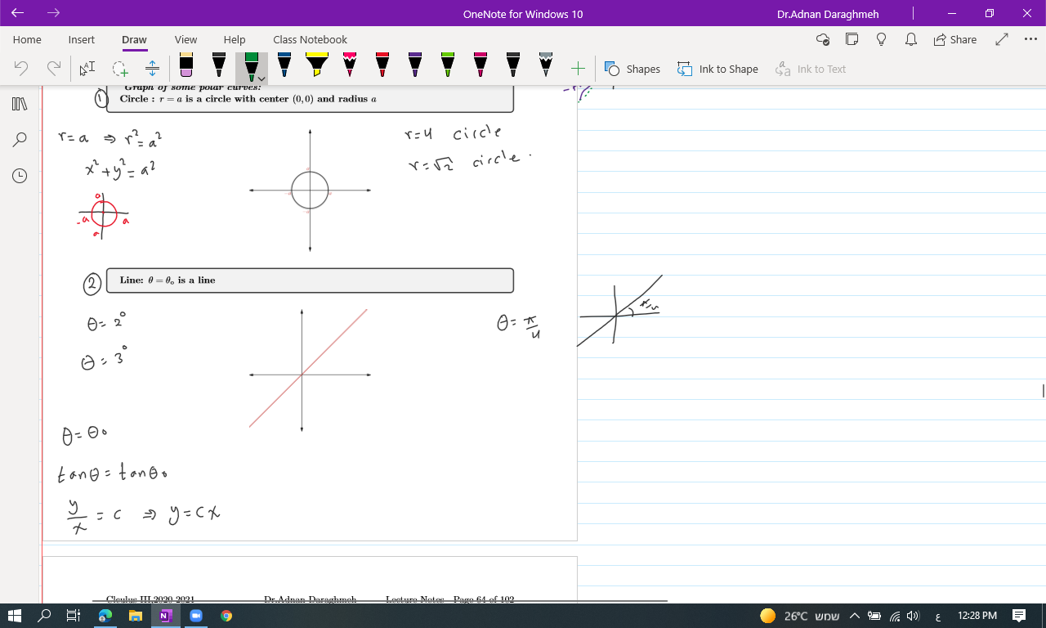
Task: Open the Class Notebook tab
Action: pos(311,39)
